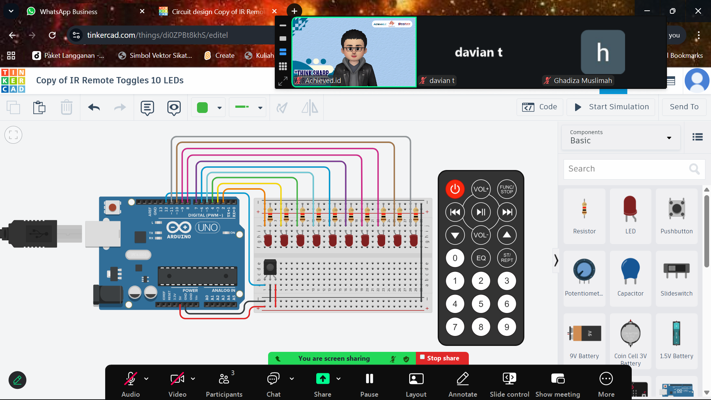Collapse the components panel with chevron
This screenshot has width=711, height=400.
[x=556, y=260]
